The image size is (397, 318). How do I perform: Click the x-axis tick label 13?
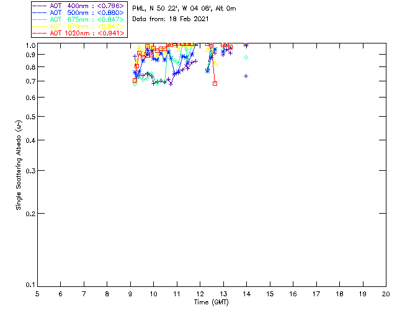tap(223, 294)
